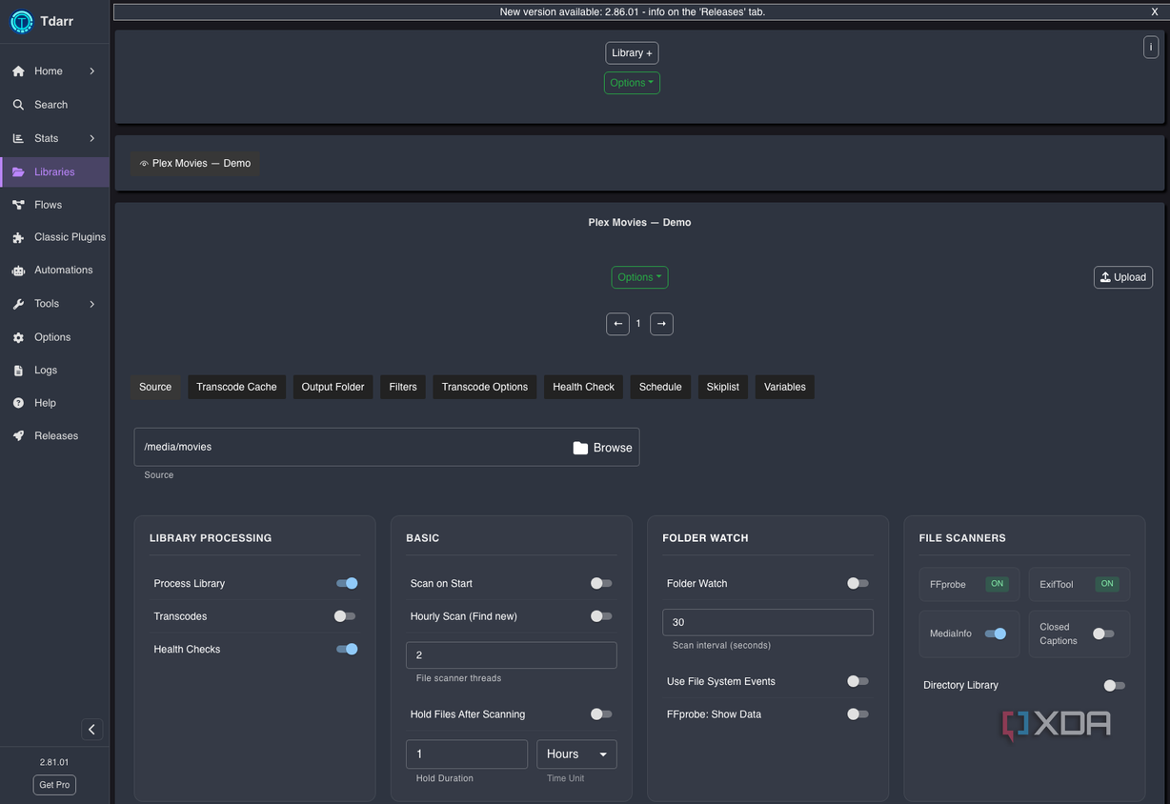Click the Help question mark icon

click(18, 403)
